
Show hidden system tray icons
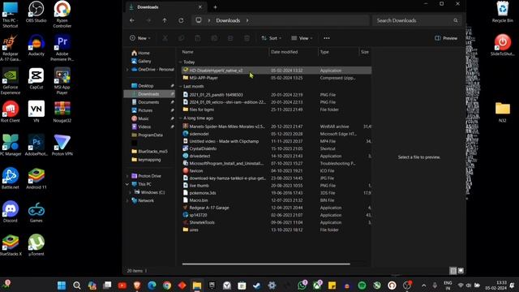pos(423,286)
